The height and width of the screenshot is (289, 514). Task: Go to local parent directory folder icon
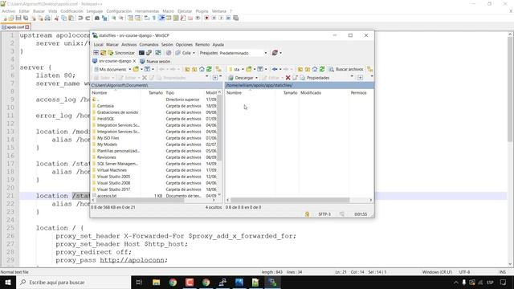187,69
